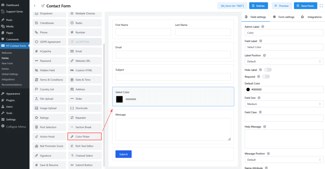325x169 pixels.
Task: Insert the Ratings field
Action: click(49, 118)
